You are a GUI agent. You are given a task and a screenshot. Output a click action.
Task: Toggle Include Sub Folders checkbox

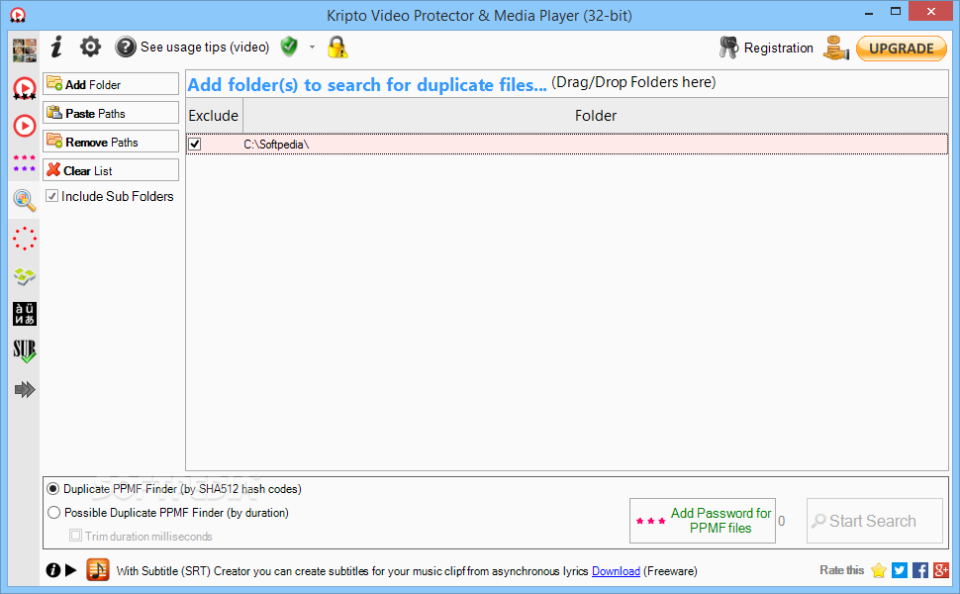pos(52,196)
